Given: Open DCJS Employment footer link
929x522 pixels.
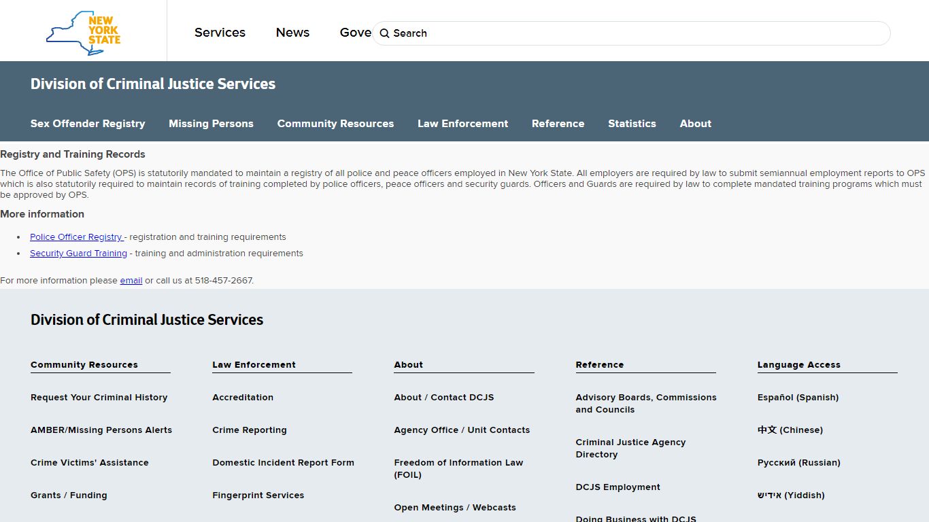Looking at the screenshot, I should pyautogui.click(x=618, y=487).
